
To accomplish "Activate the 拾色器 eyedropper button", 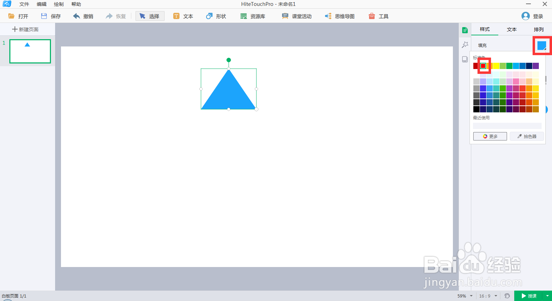I will pyautogui.click(x=527, y=136).
